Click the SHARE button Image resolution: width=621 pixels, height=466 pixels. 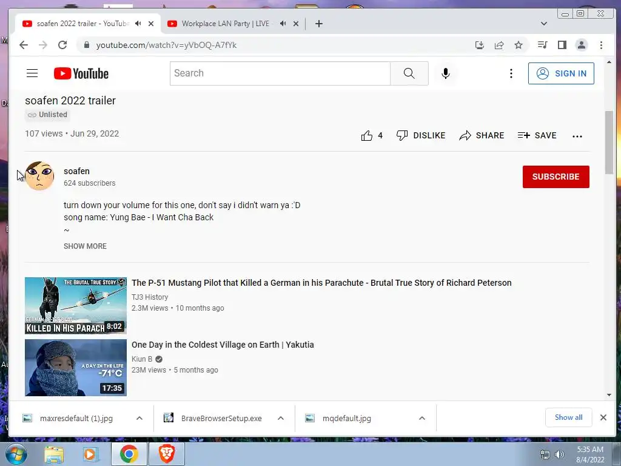coord(482,135)
